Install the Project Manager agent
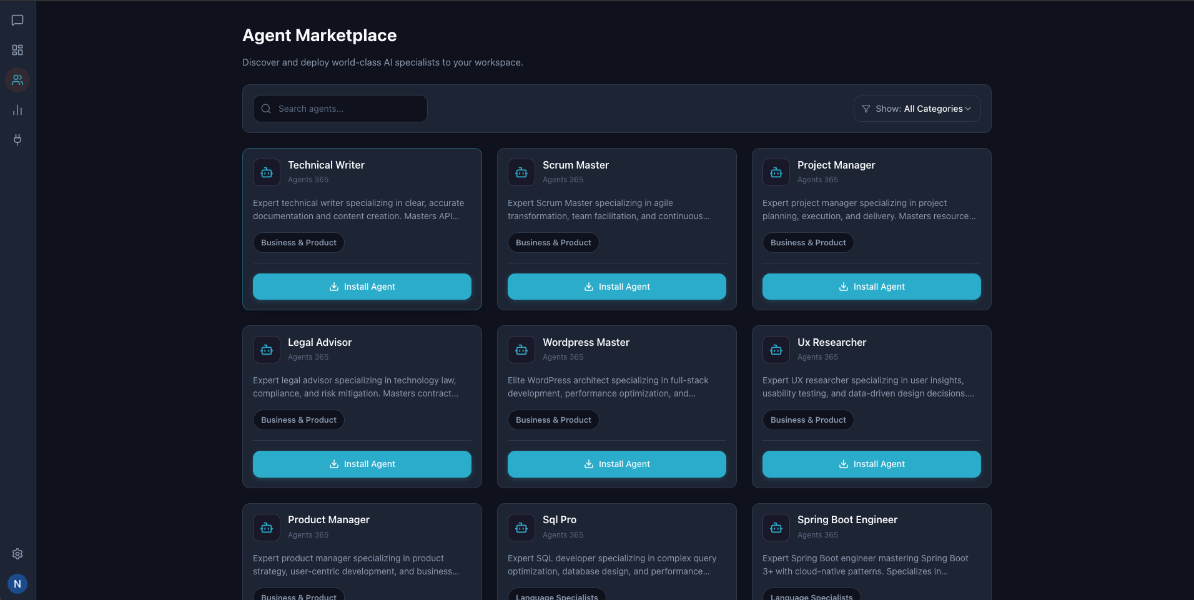The image size is (1194, 600). [x=871, y=287]
